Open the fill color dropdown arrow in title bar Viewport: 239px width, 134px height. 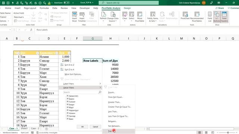coord(52,3)
